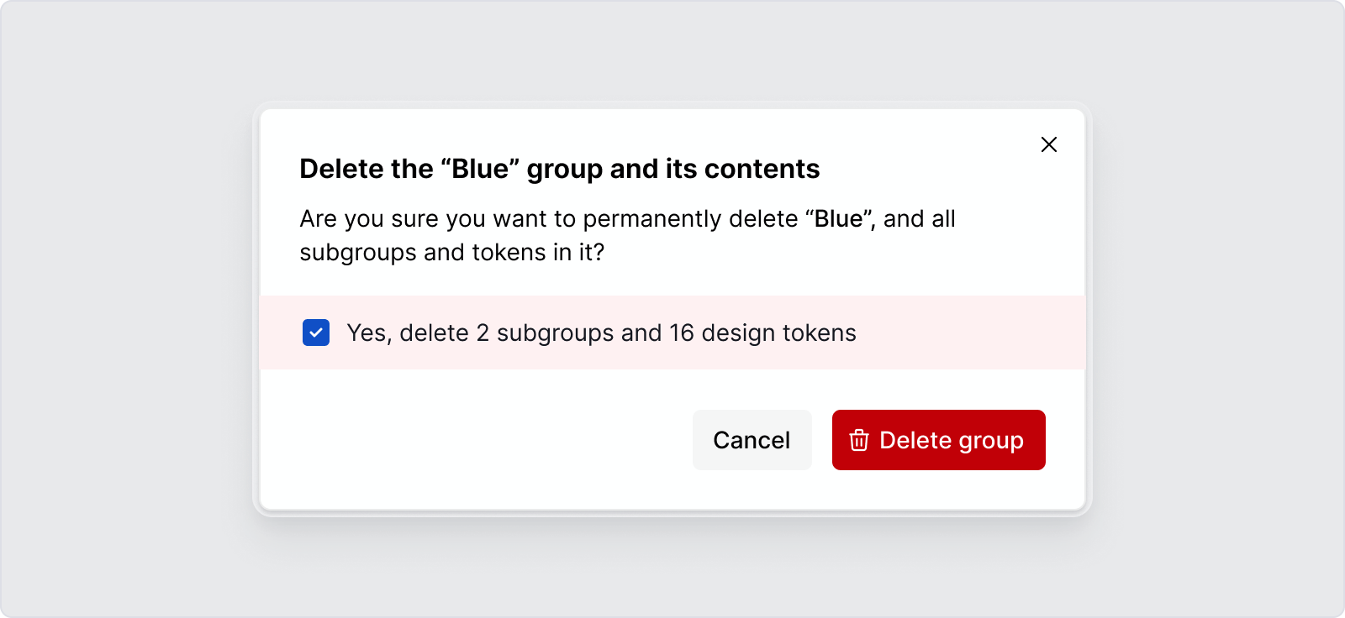
Task: Select the neutral Cancel action
Action: 752,440
